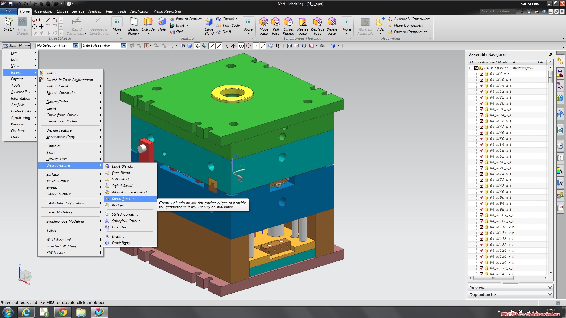
Task: Click Pattern Component in Assemblies group
Action: (x=410, y=32)
